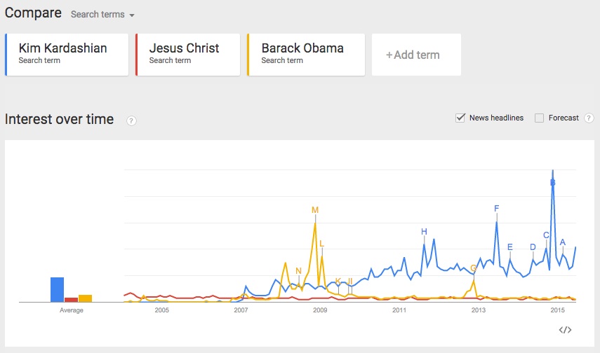Select the Kim Kardashian search term card
The height and width of the screenshot is (353, 600).
pyautogui.click(x=67, y=54)
